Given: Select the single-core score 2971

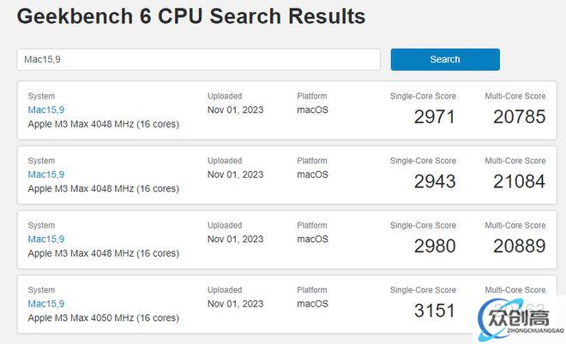Looking at the screenshot, I should 434,117.
